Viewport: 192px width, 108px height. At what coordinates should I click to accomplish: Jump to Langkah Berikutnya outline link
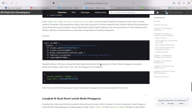pyautogui.click(x=161, y=77)
